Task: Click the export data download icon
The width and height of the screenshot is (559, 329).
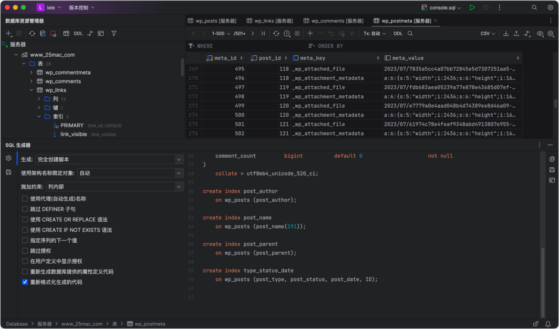Action: click(x=506, y=33)
